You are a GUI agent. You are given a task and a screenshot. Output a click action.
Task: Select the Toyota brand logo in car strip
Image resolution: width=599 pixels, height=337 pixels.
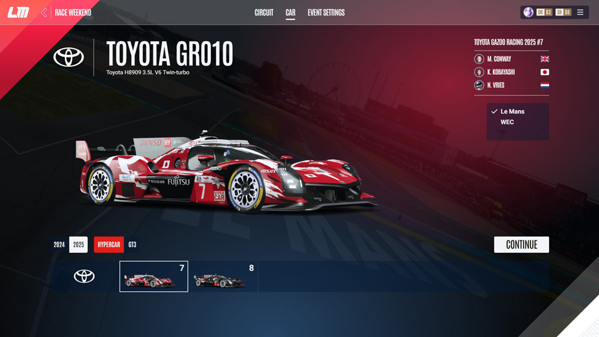(x=84, y=276)
